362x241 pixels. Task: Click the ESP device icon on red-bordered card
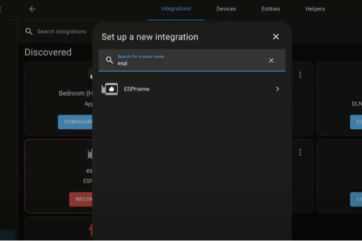click(x=90, y=153)
